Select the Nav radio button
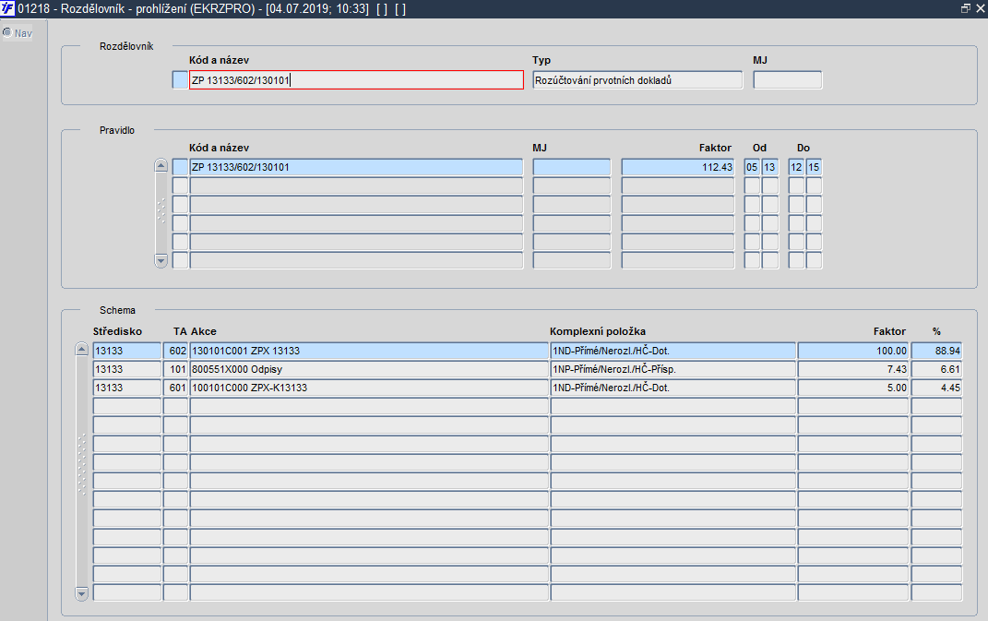Viewport: 988px width, 621px height. tap(7, 33)
